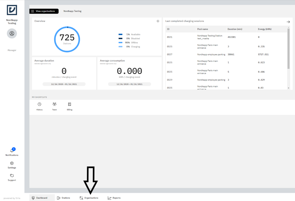Click the Nordkapp Testing sidebar organisation name
Viewport: 295px width, 201px height.
(12, 22)
